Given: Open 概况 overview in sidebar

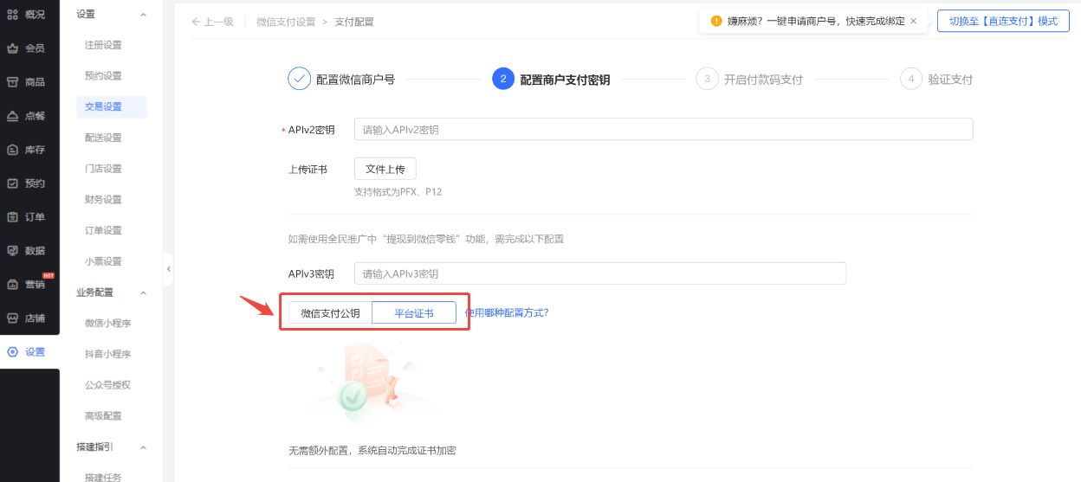Looking at the screenshot, I should [26, 14].
